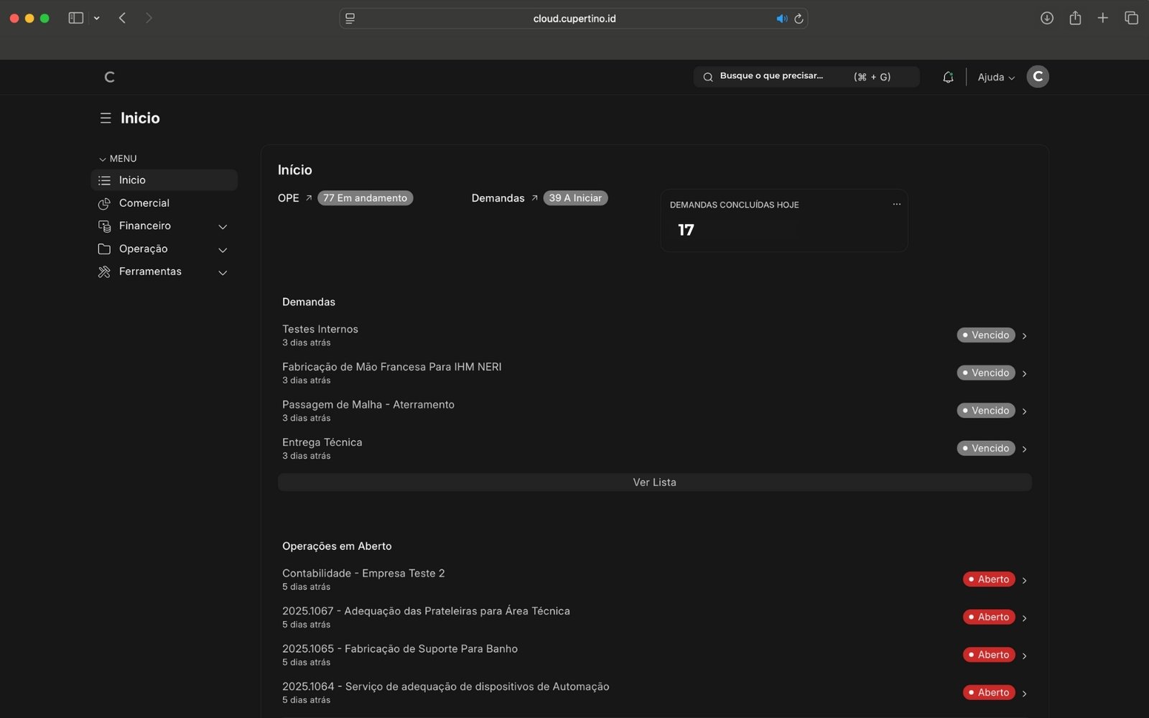Toggle the hamburger menu beside Inicio title
The height and width of the screenshot is (718, 1149).
pos(106,118)
